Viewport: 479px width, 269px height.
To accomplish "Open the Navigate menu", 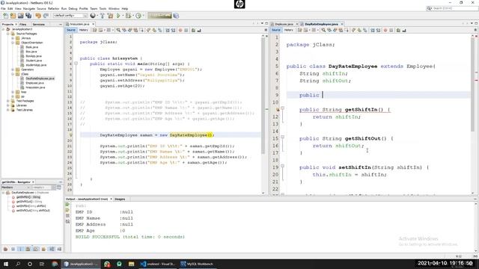I will [29, 8].
